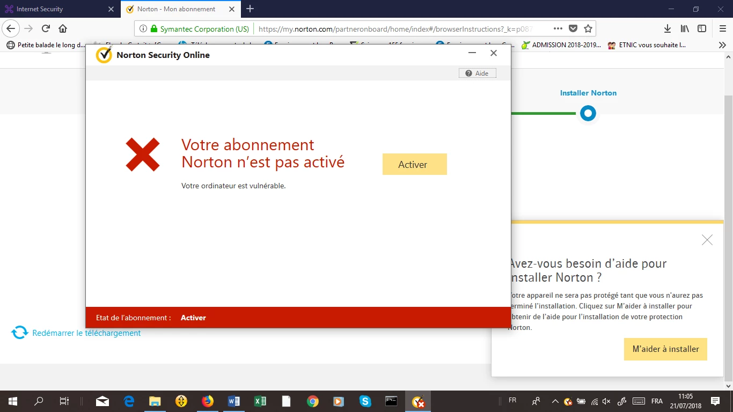
Task: Open Task View on the taskbar
Action: point(64,401)
